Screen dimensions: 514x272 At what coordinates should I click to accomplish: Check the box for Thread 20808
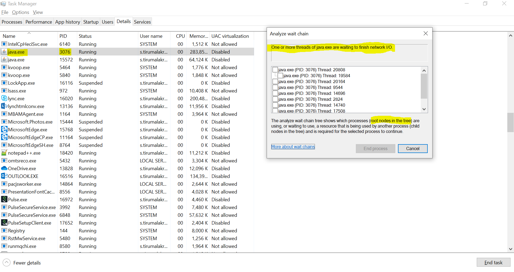click(275, 70)
